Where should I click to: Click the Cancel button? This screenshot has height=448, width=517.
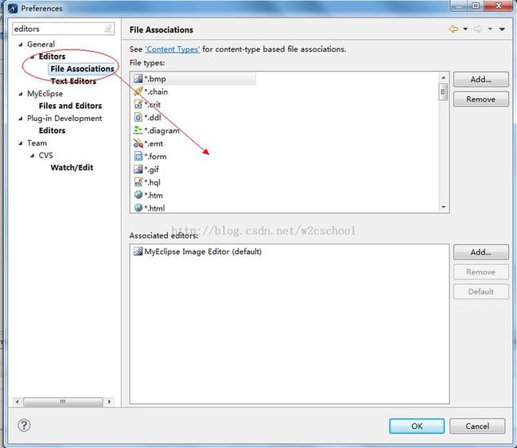477,426
